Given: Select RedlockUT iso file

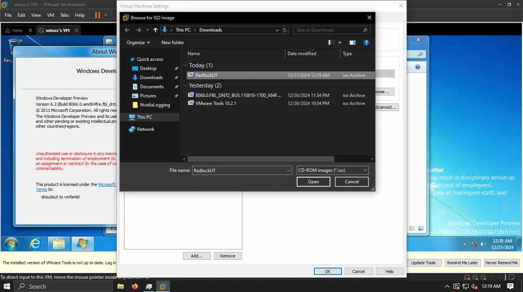Looking at the screenshot, I should tap(281, 75).
